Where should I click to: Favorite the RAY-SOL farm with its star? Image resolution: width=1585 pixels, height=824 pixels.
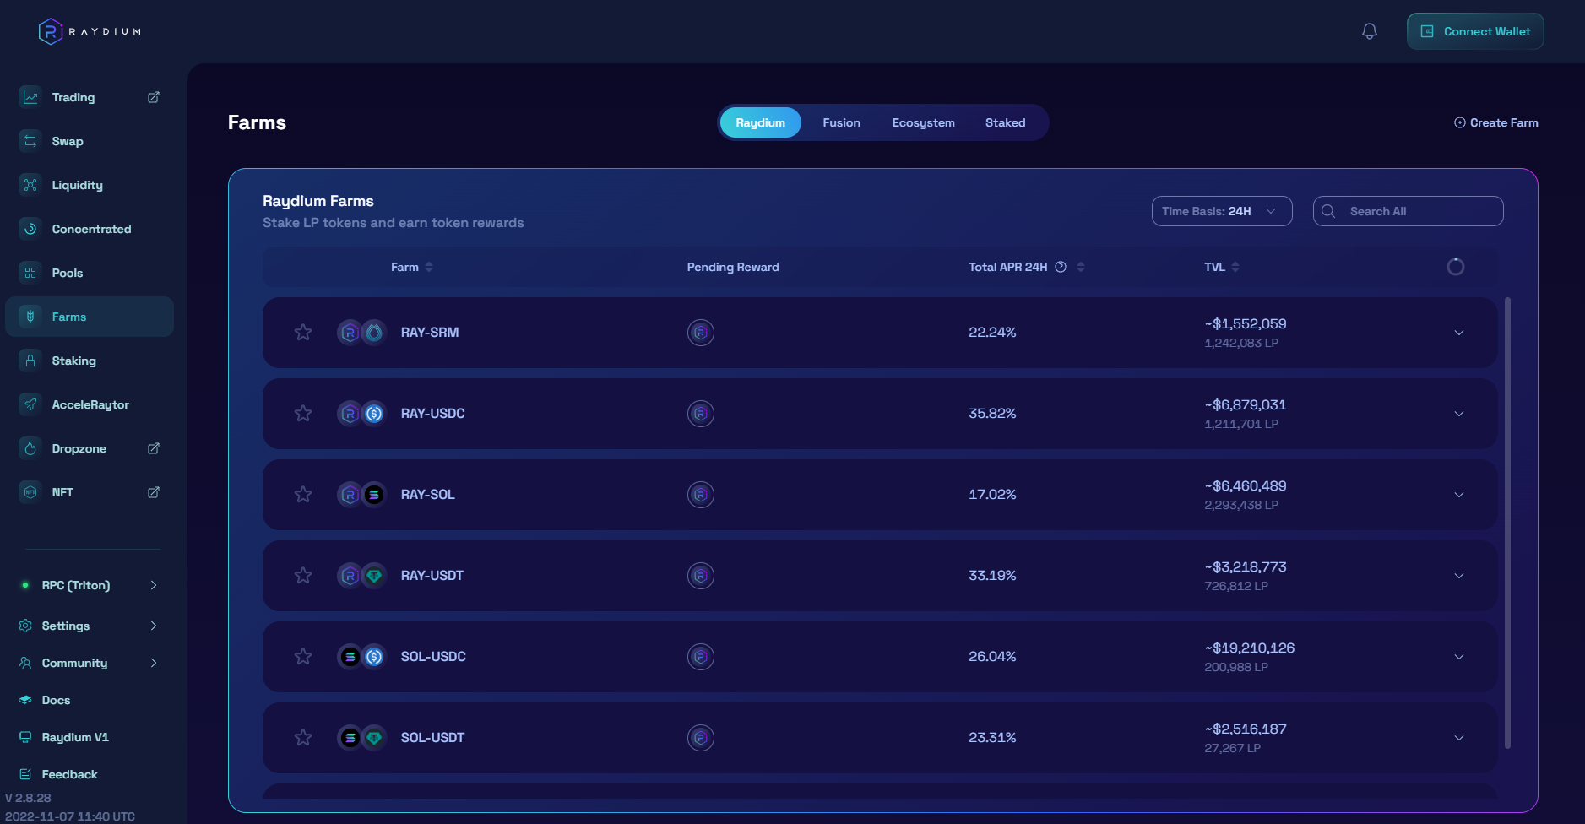(x=303, y=495)
